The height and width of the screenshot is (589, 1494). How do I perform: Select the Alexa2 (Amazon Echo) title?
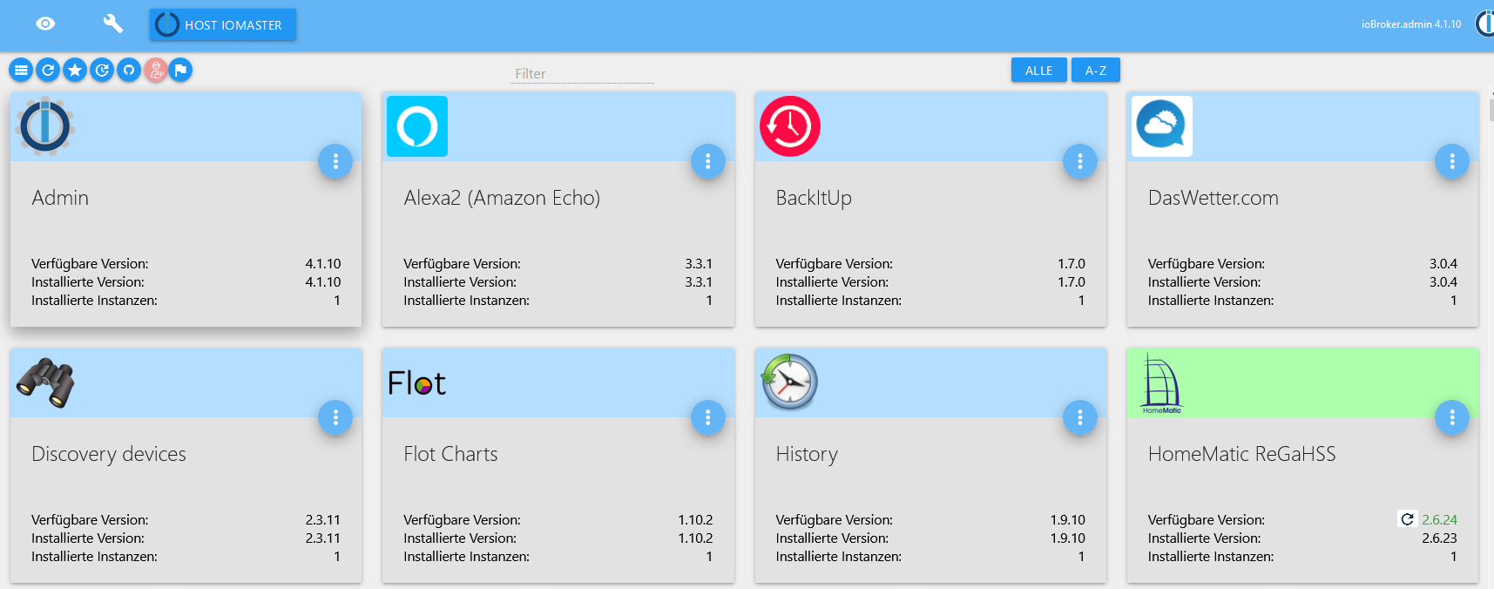[x=502, y=198]
